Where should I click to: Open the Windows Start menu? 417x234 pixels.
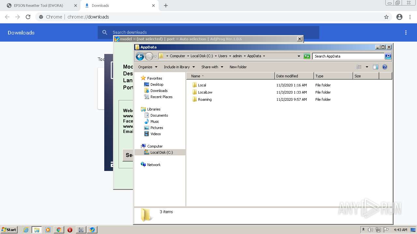click(9, 229)
